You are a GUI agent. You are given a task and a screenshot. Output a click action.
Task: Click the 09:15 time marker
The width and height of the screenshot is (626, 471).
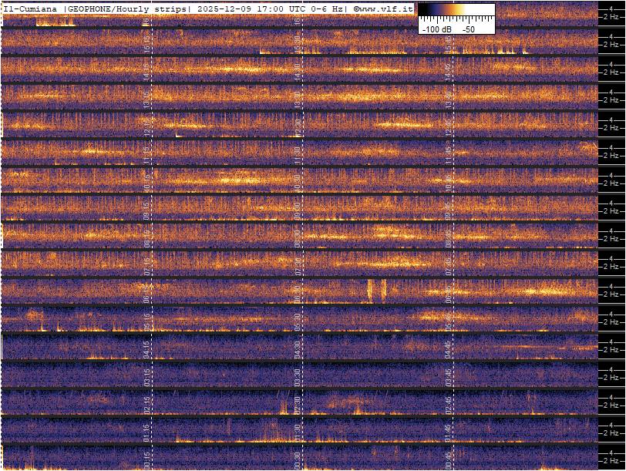(148, 209)
